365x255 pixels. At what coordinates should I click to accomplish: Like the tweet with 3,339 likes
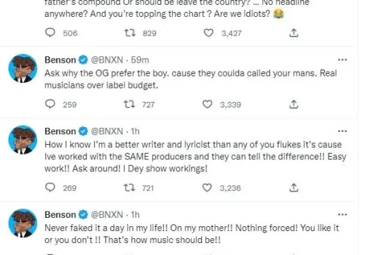(x=207, y=104)
